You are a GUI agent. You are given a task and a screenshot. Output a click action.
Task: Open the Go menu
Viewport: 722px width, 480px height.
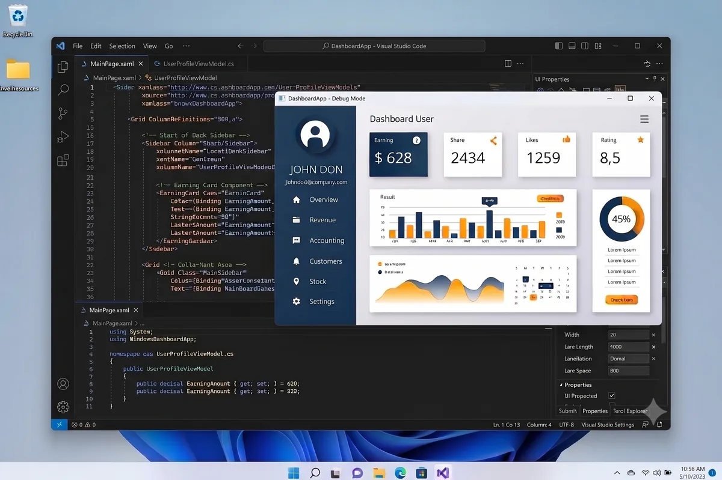168,46
